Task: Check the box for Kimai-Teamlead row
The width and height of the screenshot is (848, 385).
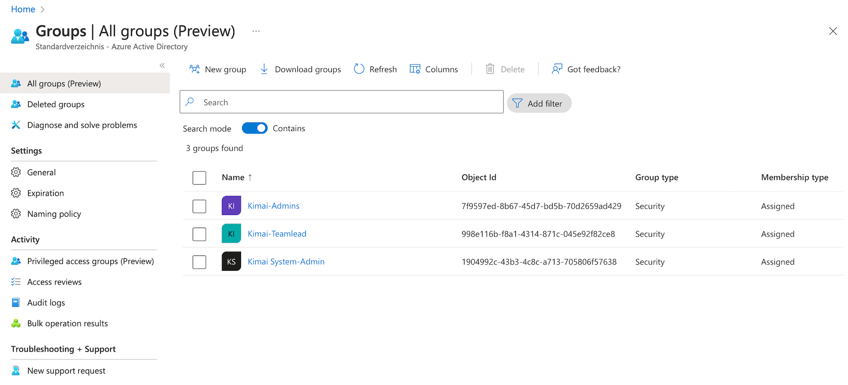Action: pyautogui.click(x=199, y=234)
